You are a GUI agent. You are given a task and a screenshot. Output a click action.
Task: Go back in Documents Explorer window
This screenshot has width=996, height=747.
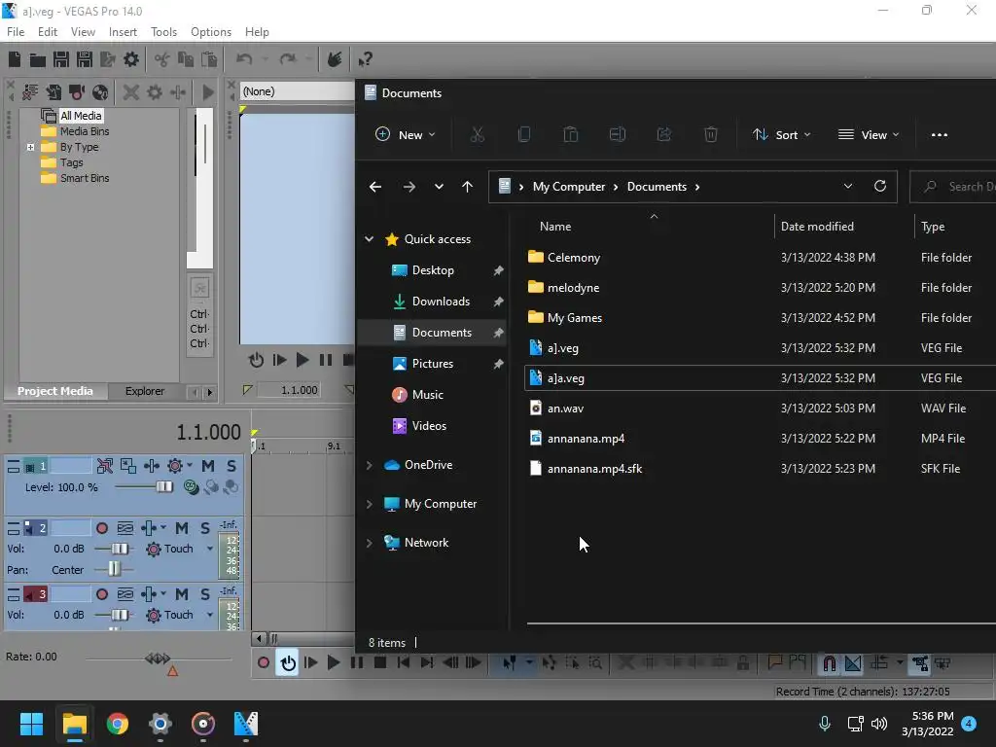click(375, 187)
